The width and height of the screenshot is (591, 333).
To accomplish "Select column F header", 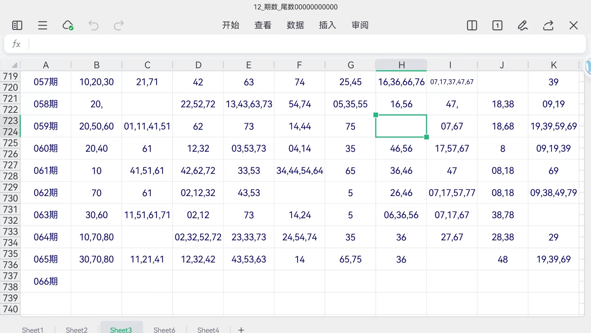I will [299, 65].
